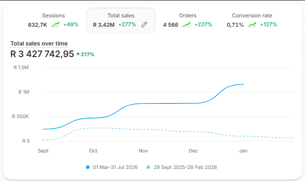The width and height of the screenshot is (305, 181).
Task: Toggle the 01 Mar–31 Jul 2026 legend series
Action: coord(112,167)
